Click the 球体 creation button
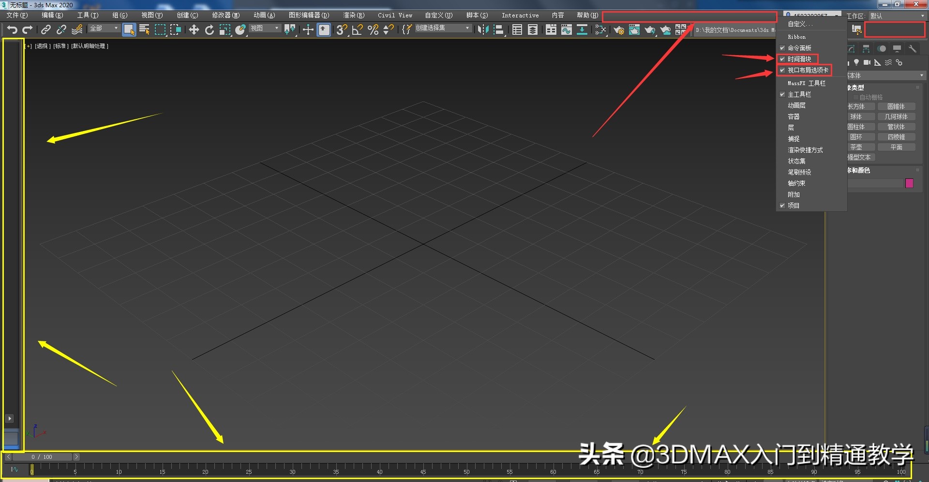Image resolution: width=929 pixels, height=482 pixels. (861, 116)
